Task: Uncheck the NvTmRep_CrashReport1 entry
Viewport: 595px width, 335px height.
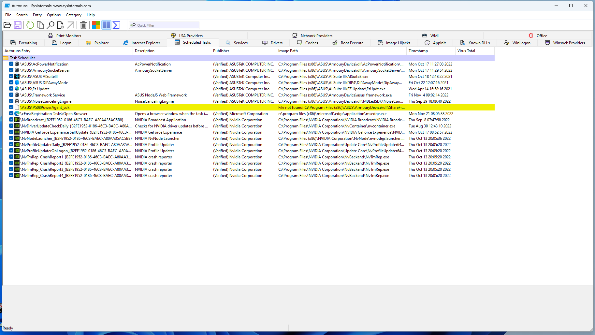Action: 11,157
